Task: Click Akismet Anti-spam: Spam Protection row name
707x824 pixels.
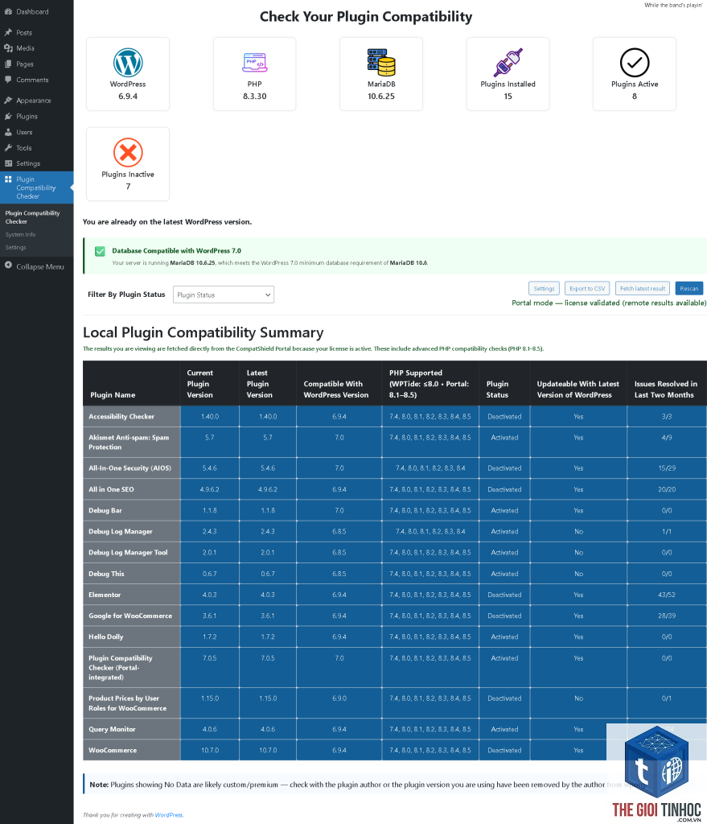Action: [129, 443]
